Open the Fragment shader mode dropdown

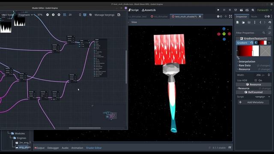(x=26, y=15)
